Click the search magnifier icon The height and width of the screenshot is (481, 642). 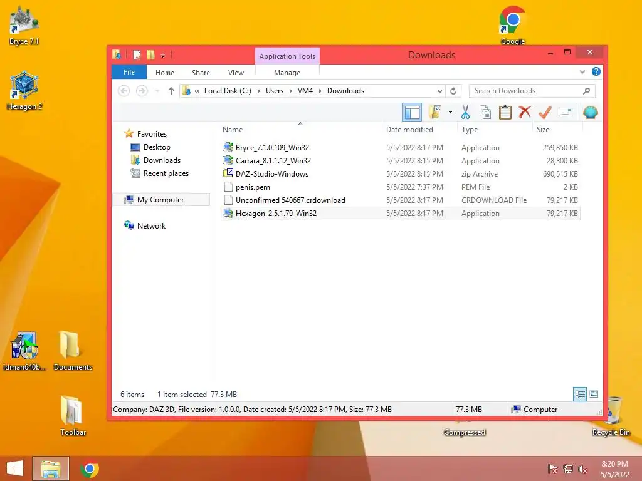tap(586, 91)
